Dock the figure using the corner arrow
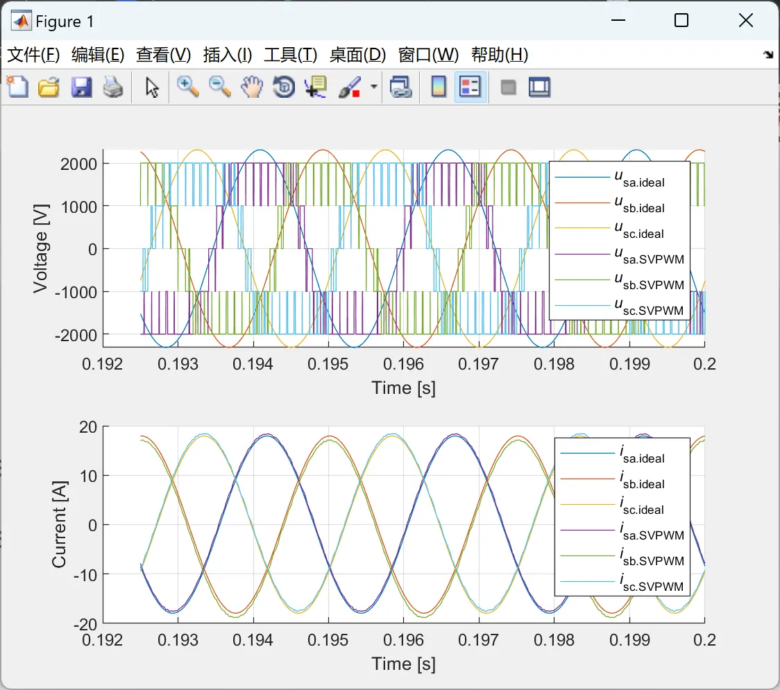This screenshot has height=690, width=780. point(768,55)
